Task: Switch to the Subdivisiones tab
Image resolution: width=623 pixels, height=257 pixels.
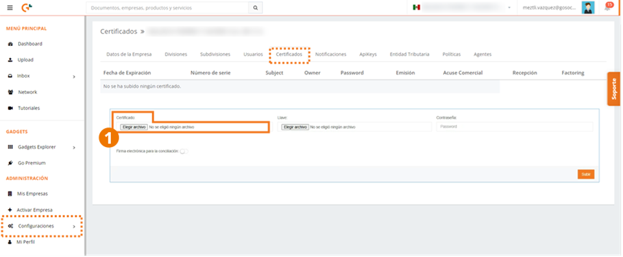Action: (x=215, y=54)
